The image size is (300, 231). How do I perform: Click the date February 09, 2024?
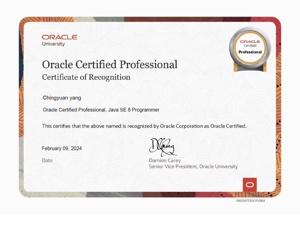coord(62,149)
